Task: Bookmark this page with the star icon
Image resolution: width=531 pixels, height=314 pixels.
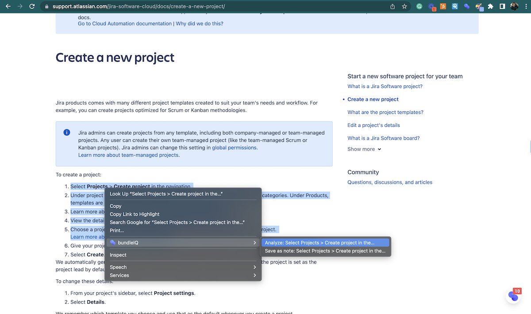Action: click(x=404, y=7)
